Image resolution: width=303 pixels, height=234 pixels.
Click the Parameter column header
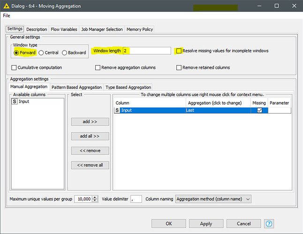(x=280, y=103)
